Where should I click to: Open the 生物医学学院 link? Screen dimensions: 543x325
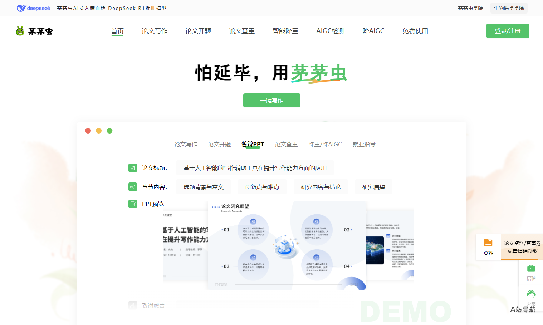[x=509, y=8]
